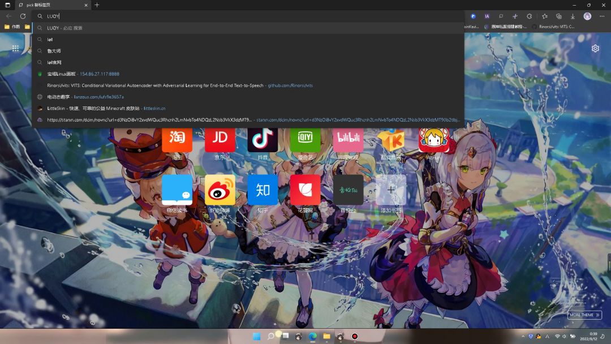The image size is (611, 344).
Task: Click the MORE THEME button
Action: click(x=584, y=315)
